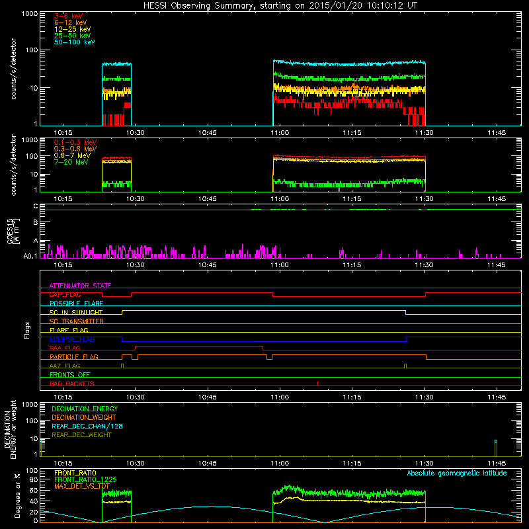
Task: Click the DECIMATION_ENERGY legend label
Action: click(x=85, y=409)
